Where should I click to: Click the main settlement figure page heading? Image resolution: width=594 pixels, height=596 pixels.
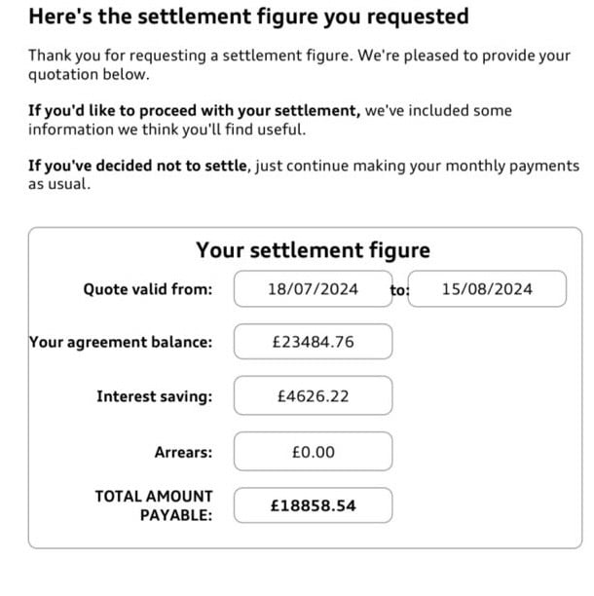248,17
